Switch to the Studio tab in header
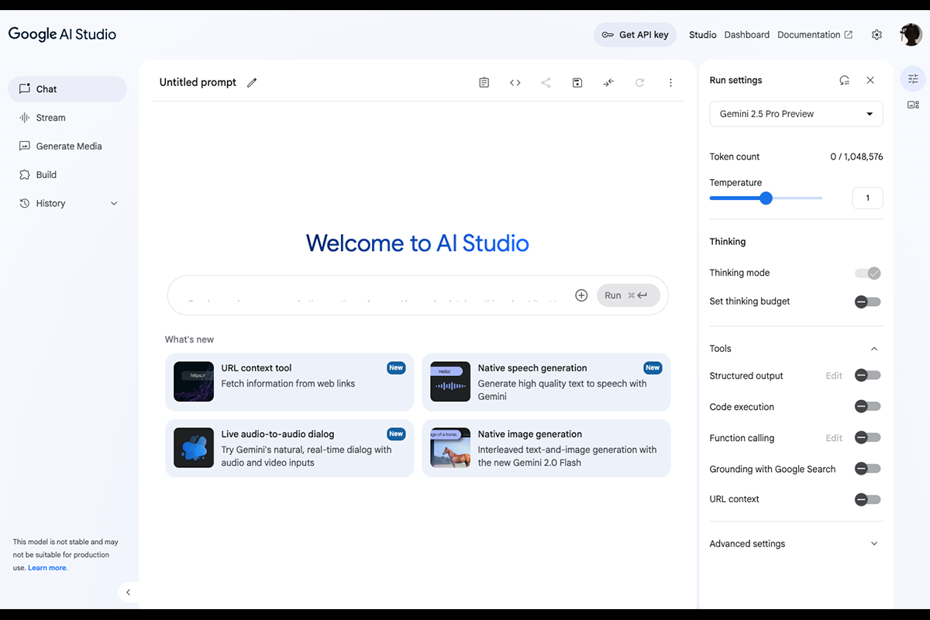930x620 pixels. coord(703,35)
